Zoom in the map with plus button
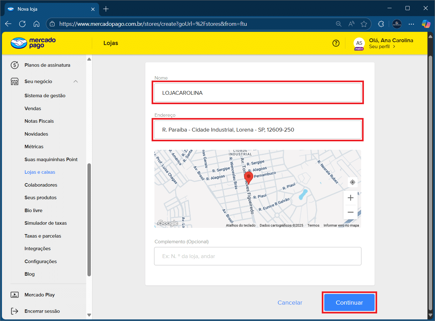435x321 pixels. tap(350, 198)
